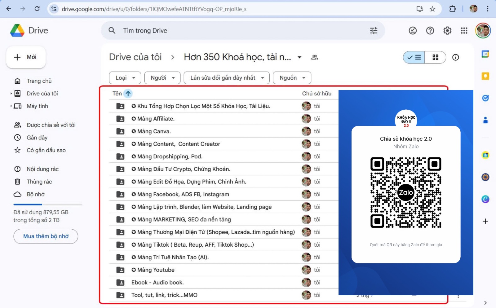The width and height of the screenshot is (496, 308).
Task: Open the Google apps grid
Action: (464, 30)
